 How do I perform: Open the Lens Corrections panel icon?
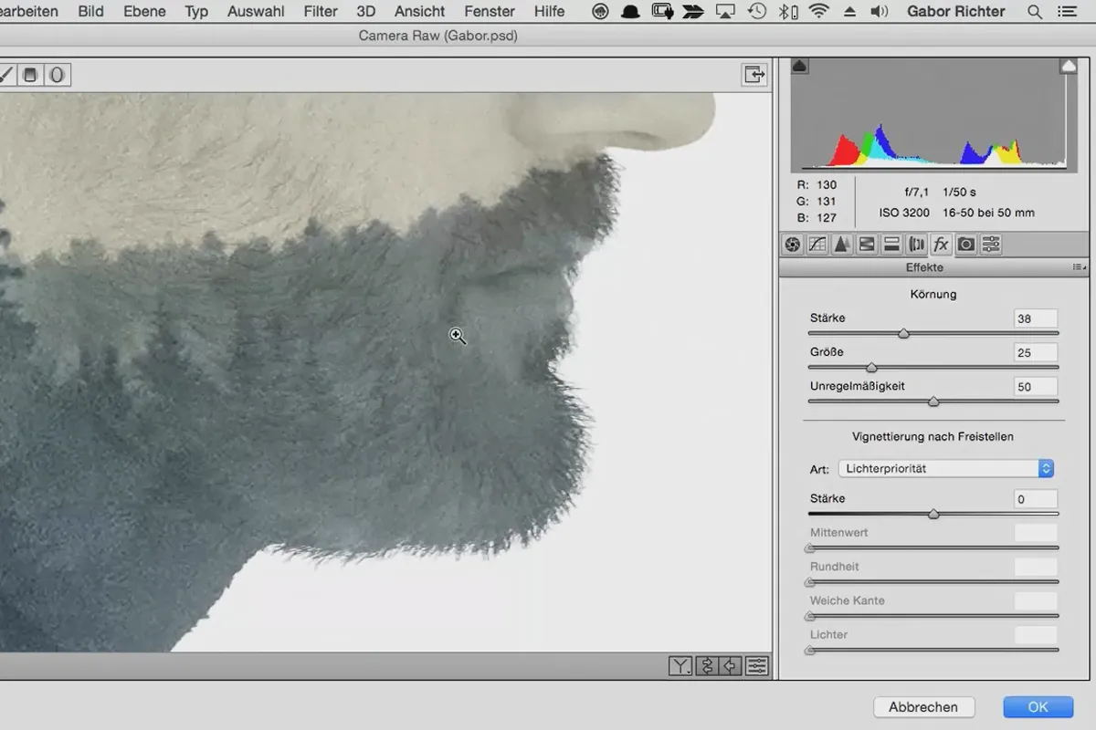916,245
